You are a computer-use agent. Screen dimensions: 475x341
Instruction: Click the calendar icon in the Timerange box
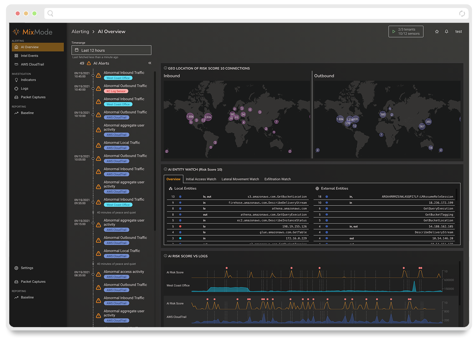tap(77, 50)
